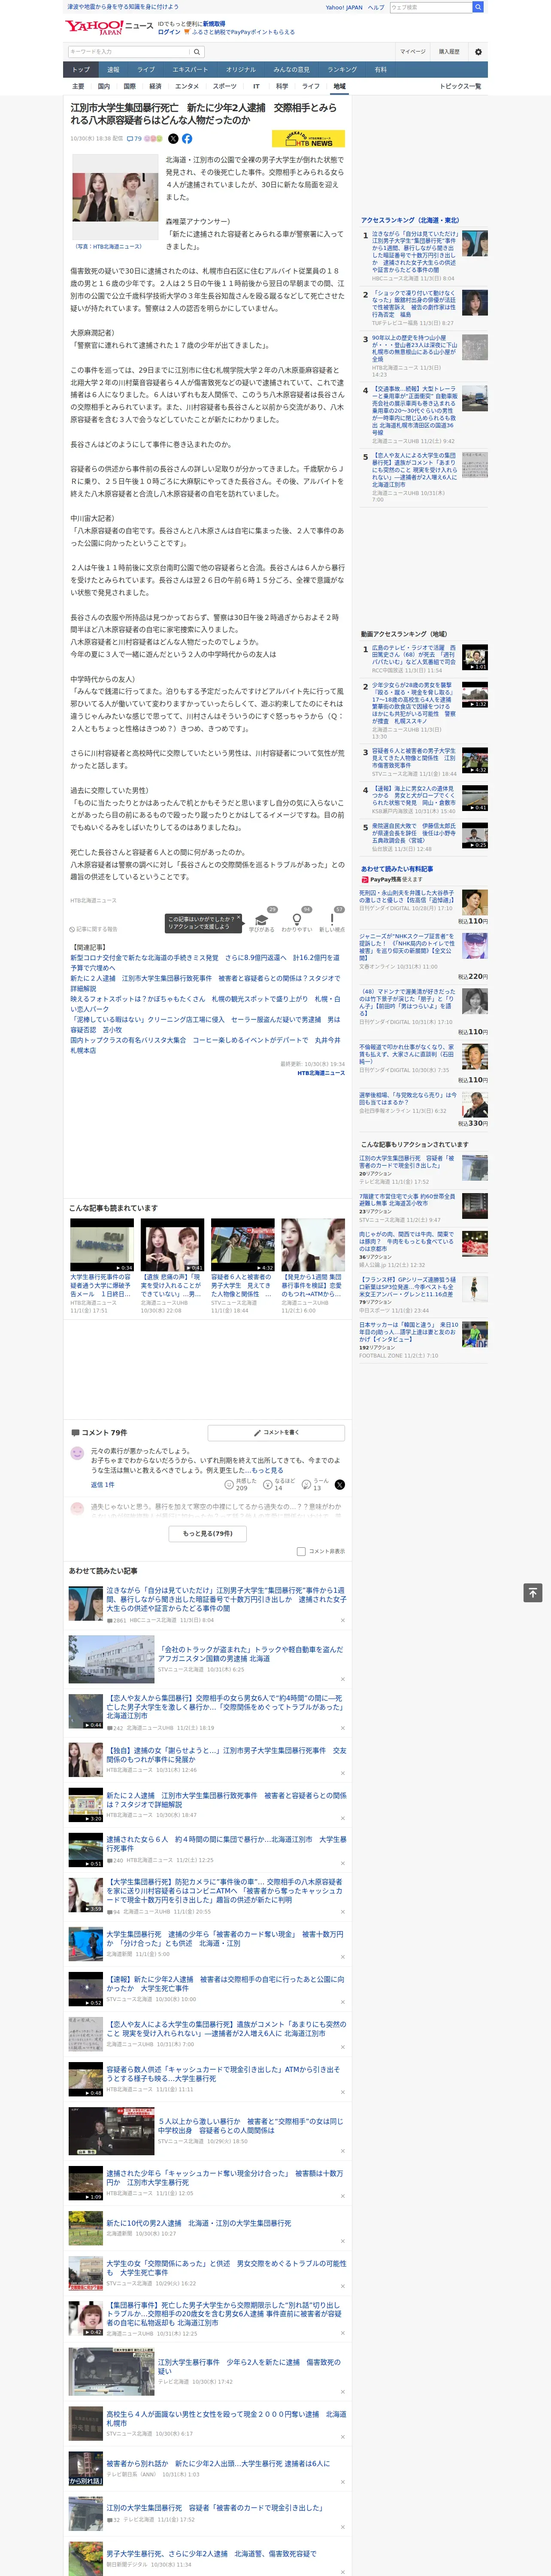Share article on X (Twitter)
Screen dimensions: 551x2576
click(173, 139)
